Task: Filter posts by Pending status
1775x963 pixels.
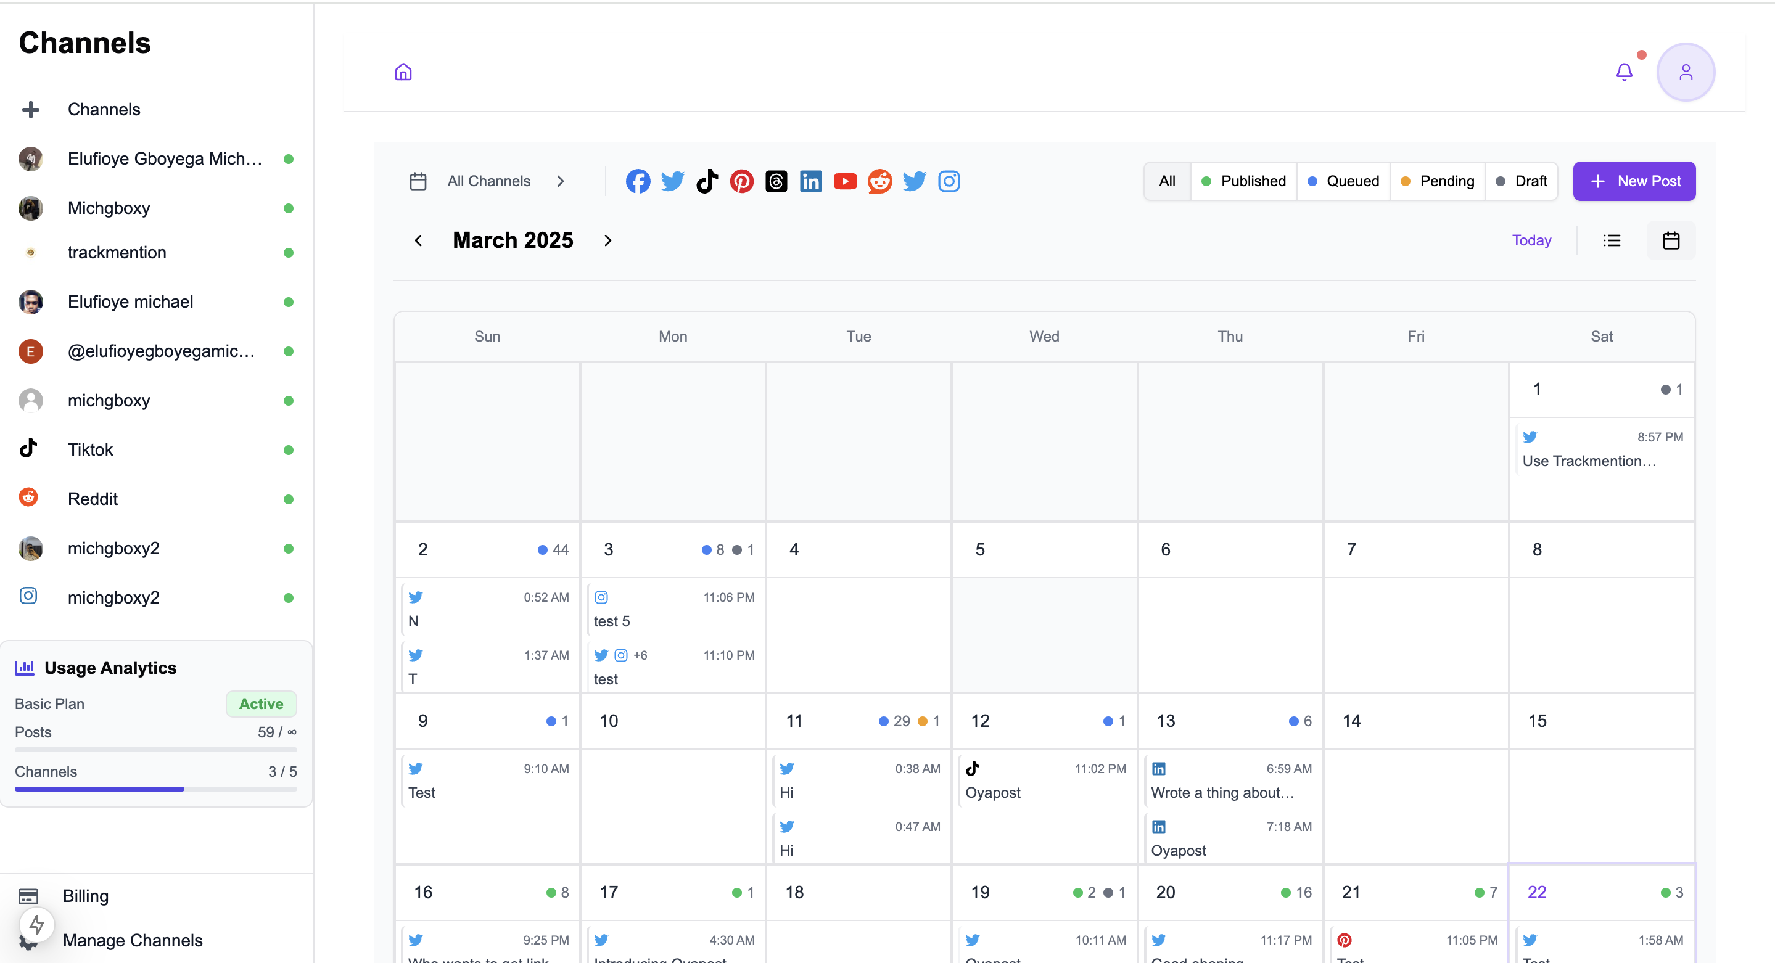Action: [x=1438, y=181]
